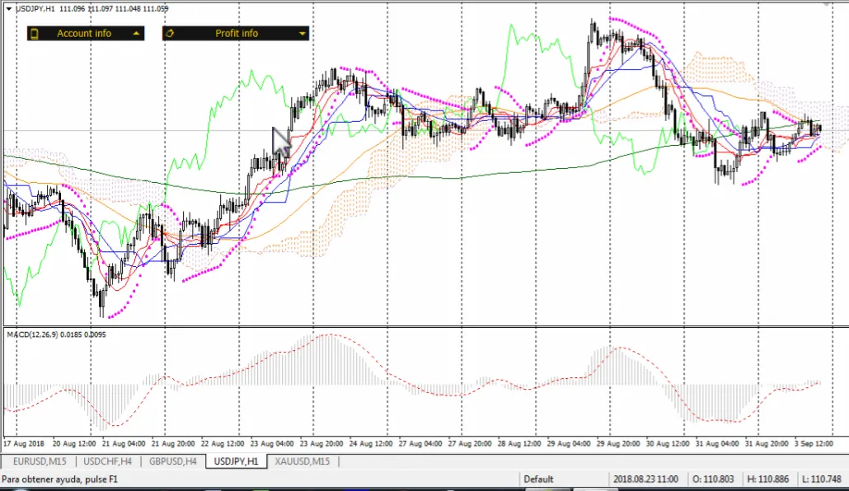Select the GBPUSD,H4 chart tab
The width and height of the screenshot is (849, 491).
173,461
